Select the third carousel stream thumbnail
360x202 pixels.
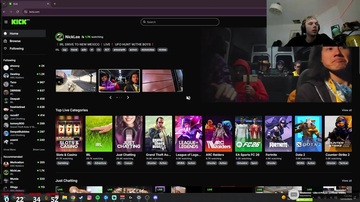(163, 81)
